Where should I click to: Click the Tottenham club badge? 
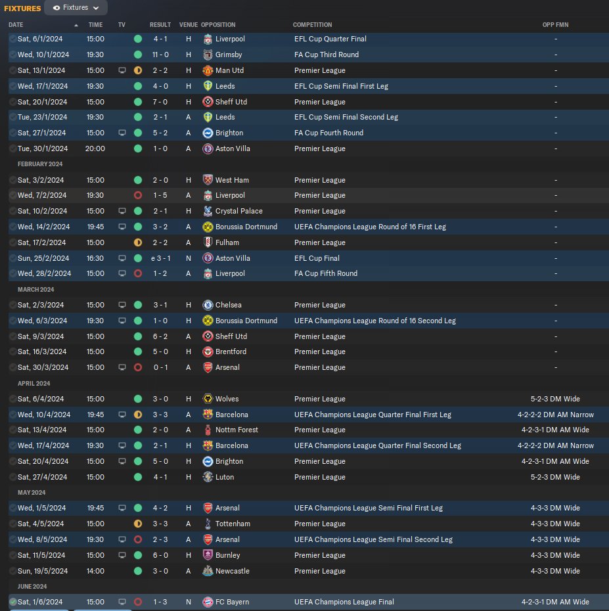208,524
